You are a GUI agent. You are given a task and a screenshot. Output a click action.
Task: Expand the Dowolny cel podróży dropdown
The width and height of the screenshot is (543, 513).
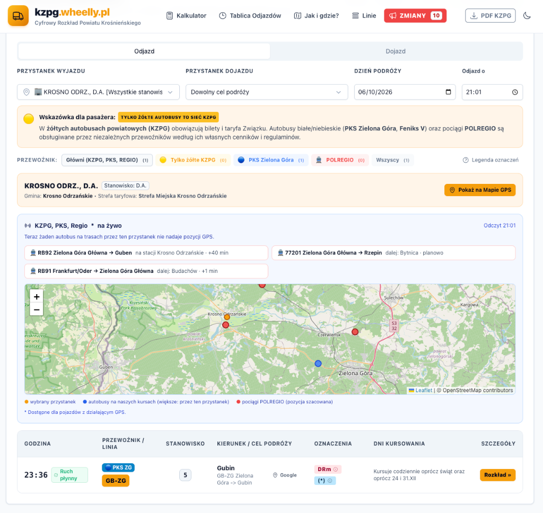pyautogui.click(x=267, y=92)
